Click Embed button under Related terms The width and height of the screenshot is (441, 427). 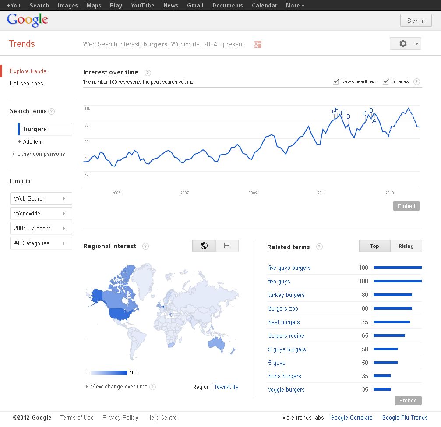pos(408,401)
